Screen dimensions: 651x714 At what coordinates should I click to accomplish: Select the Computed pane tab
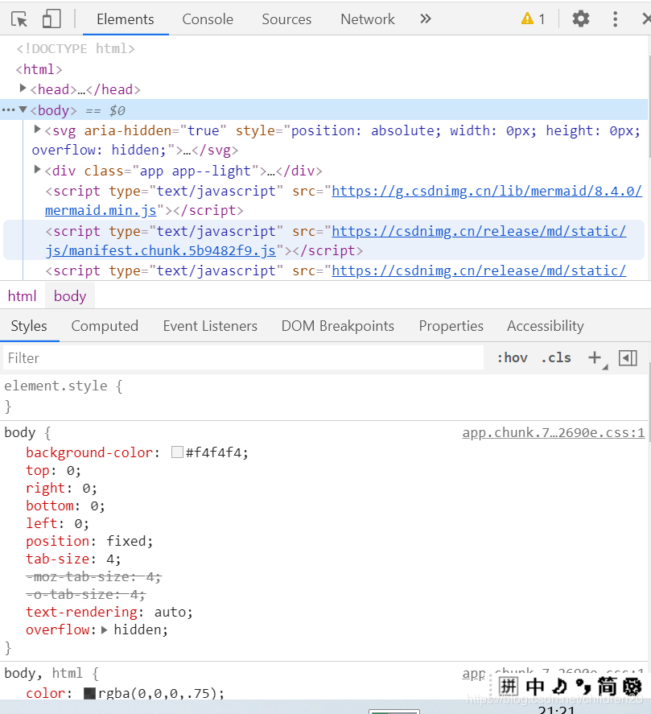(105, 326)
